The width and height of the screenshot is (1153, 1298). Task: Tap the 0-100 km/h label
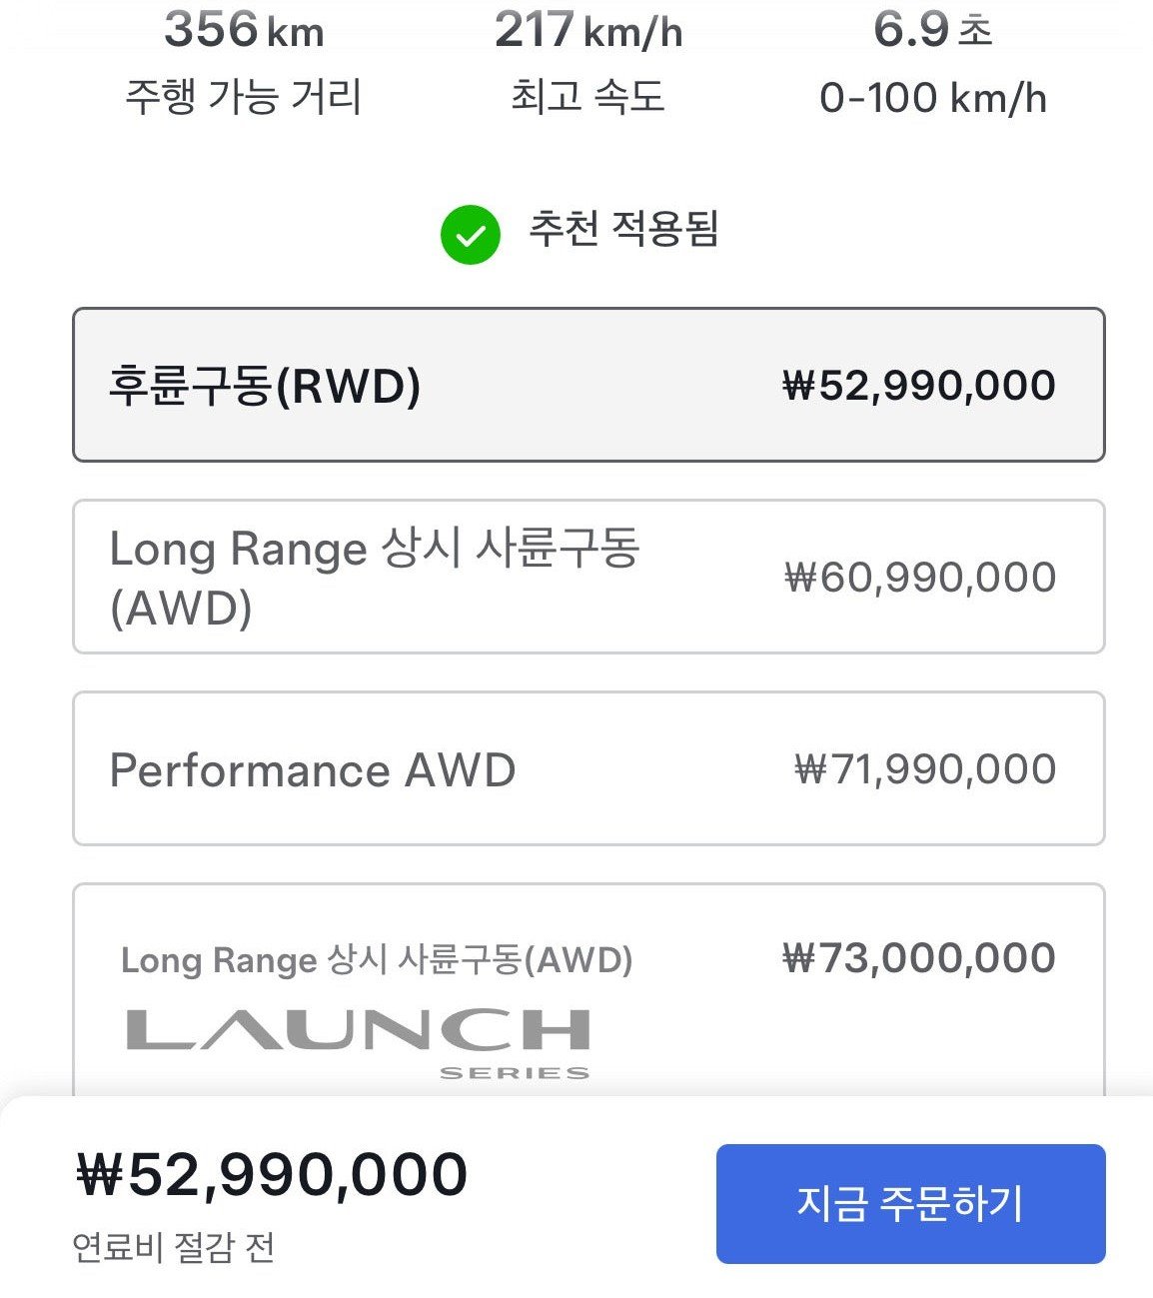pyautogui.click(x=932, y=98)
